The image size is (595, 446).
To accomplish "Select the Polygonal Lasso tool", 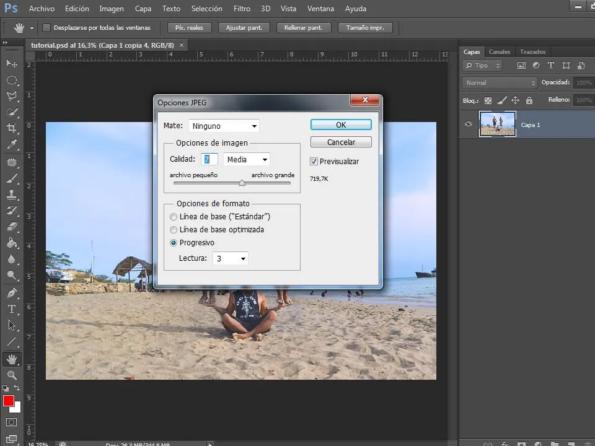I will coord(12,96).
